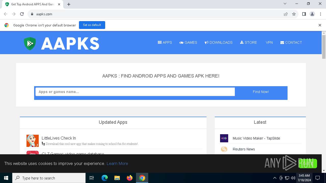Open LittleLives Check In app link
The height and width of the screenshot is (183, 326).
pyautogui.click(x=59, y=138)
